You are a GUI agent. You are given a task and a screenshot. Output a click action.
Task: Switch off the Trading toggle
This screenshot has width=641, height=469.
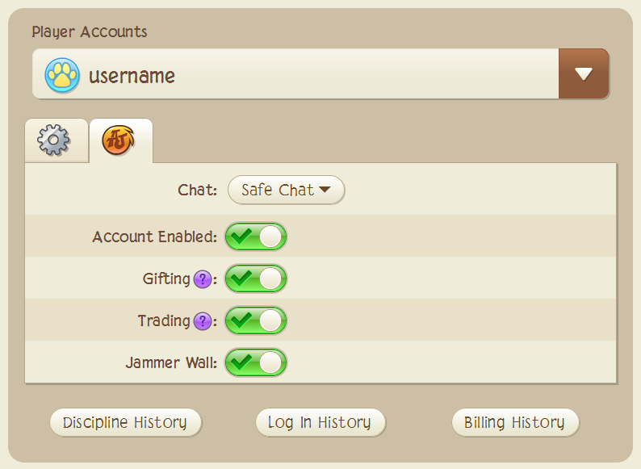(x=256, y=321)
